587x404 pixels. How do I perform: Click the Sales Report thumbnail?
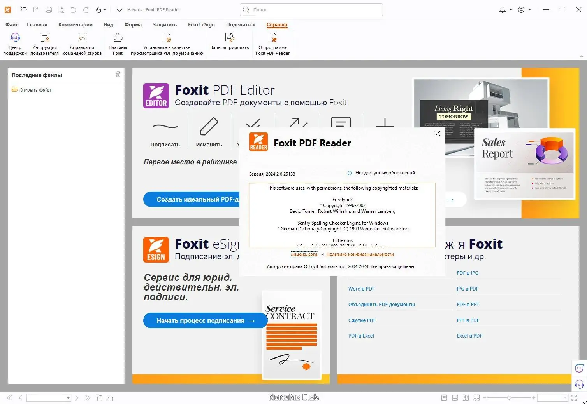click(x=525, y=164)
